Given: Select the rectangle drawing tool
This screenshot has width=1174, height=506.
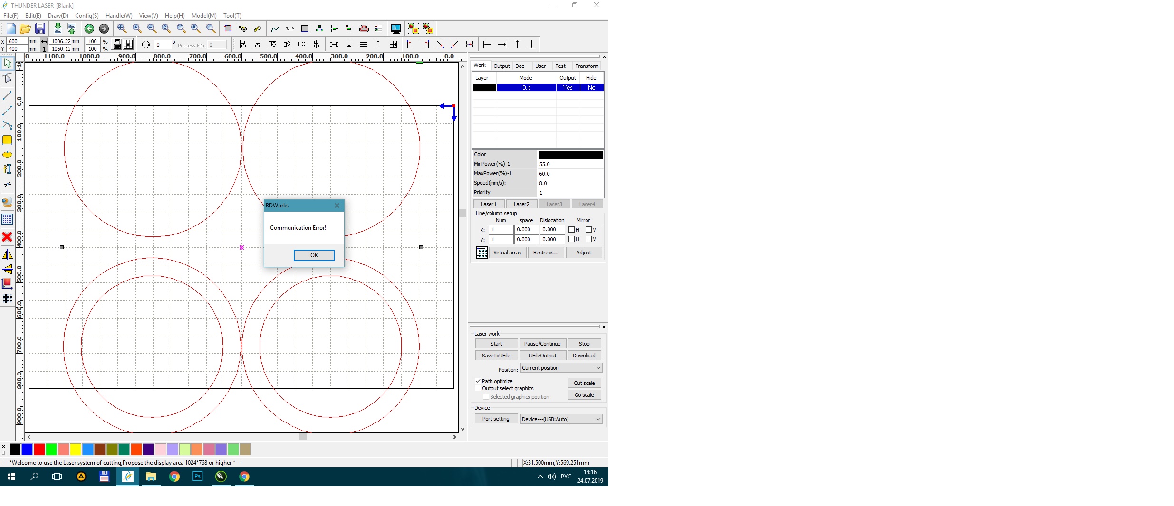Looking at the screenshot, I should pyautogui.click(x=7, y=140).
